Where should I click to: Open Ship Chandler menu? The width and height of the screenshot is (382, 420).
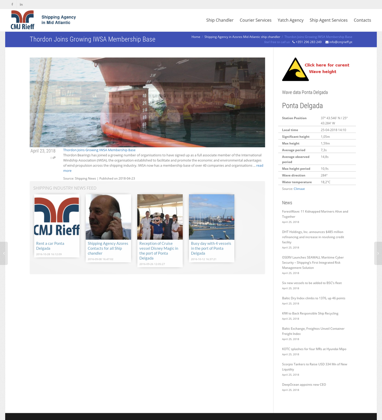pyautogui.click(x=220, y=20)
